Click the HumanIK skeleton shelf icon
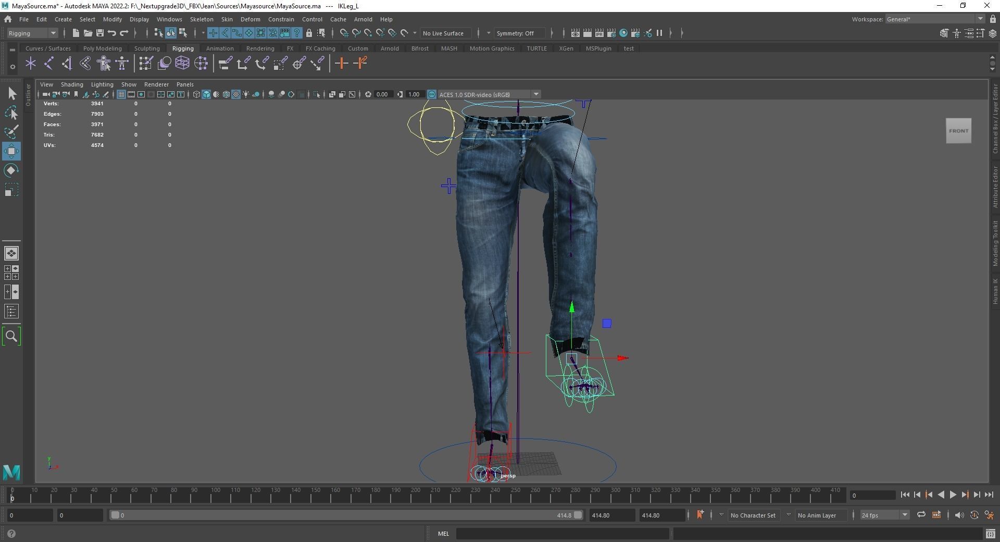1000x542 pixels. [x=122, y=64]
